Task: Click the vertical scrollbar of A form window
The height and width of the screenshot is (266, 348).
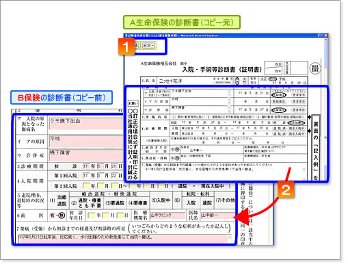Action: point(325,109)
